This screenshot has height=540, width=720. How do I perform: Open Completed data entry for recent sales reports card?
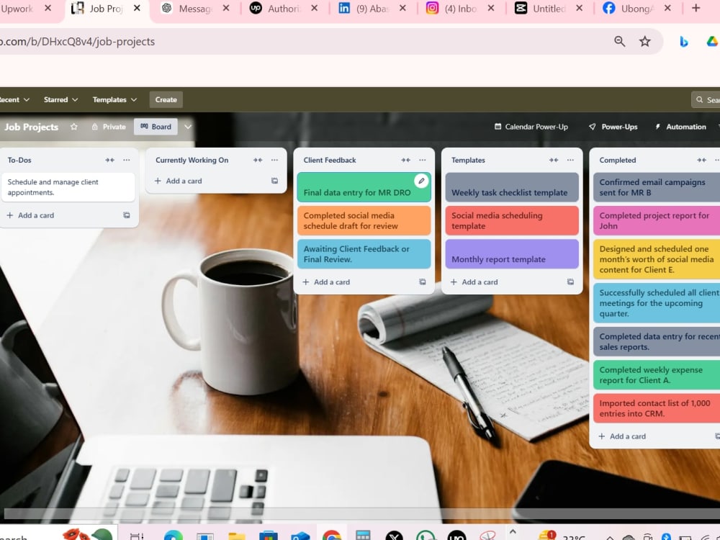pyautogui.click(x=657, y=341)
